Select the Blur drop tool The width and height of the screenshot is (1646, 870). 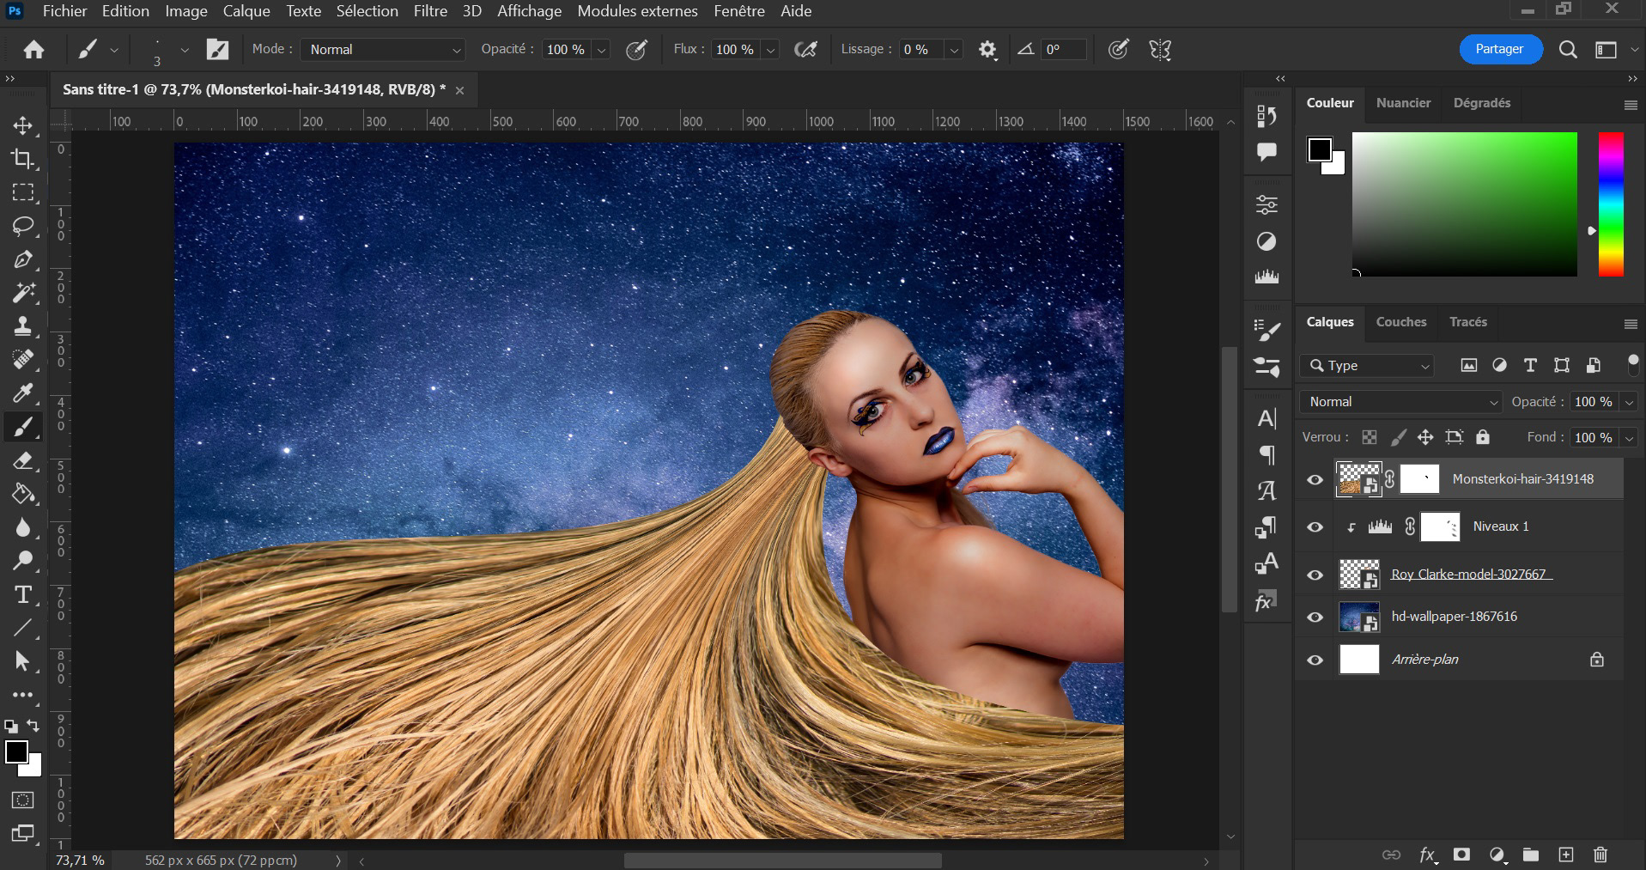23,527
